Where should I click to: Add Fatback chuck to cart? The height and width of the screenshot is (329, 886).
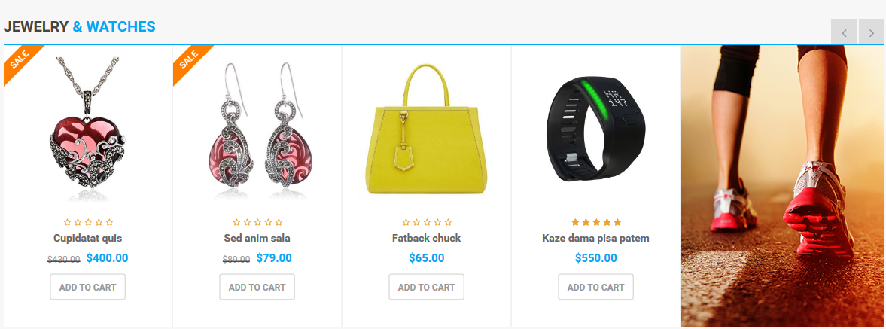pyautogui.click(x=427, y=287)
